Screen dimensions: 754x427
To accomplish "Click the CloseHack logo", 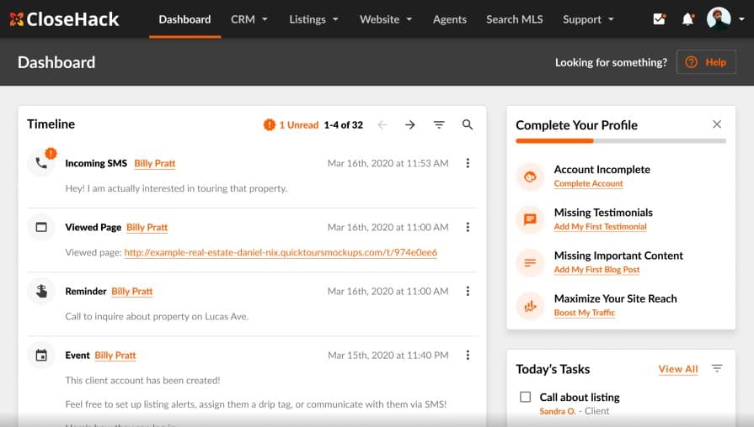I will 64,19.
